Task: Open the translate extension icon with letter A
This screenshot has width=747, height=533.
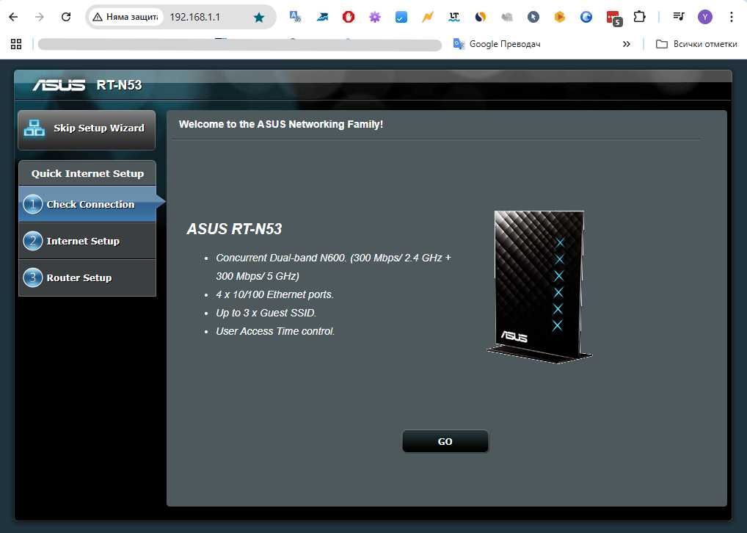Action: [296, 17]
